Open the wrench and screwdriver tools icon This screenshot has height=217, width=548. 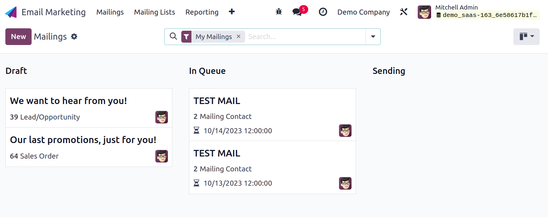point(404,12)
